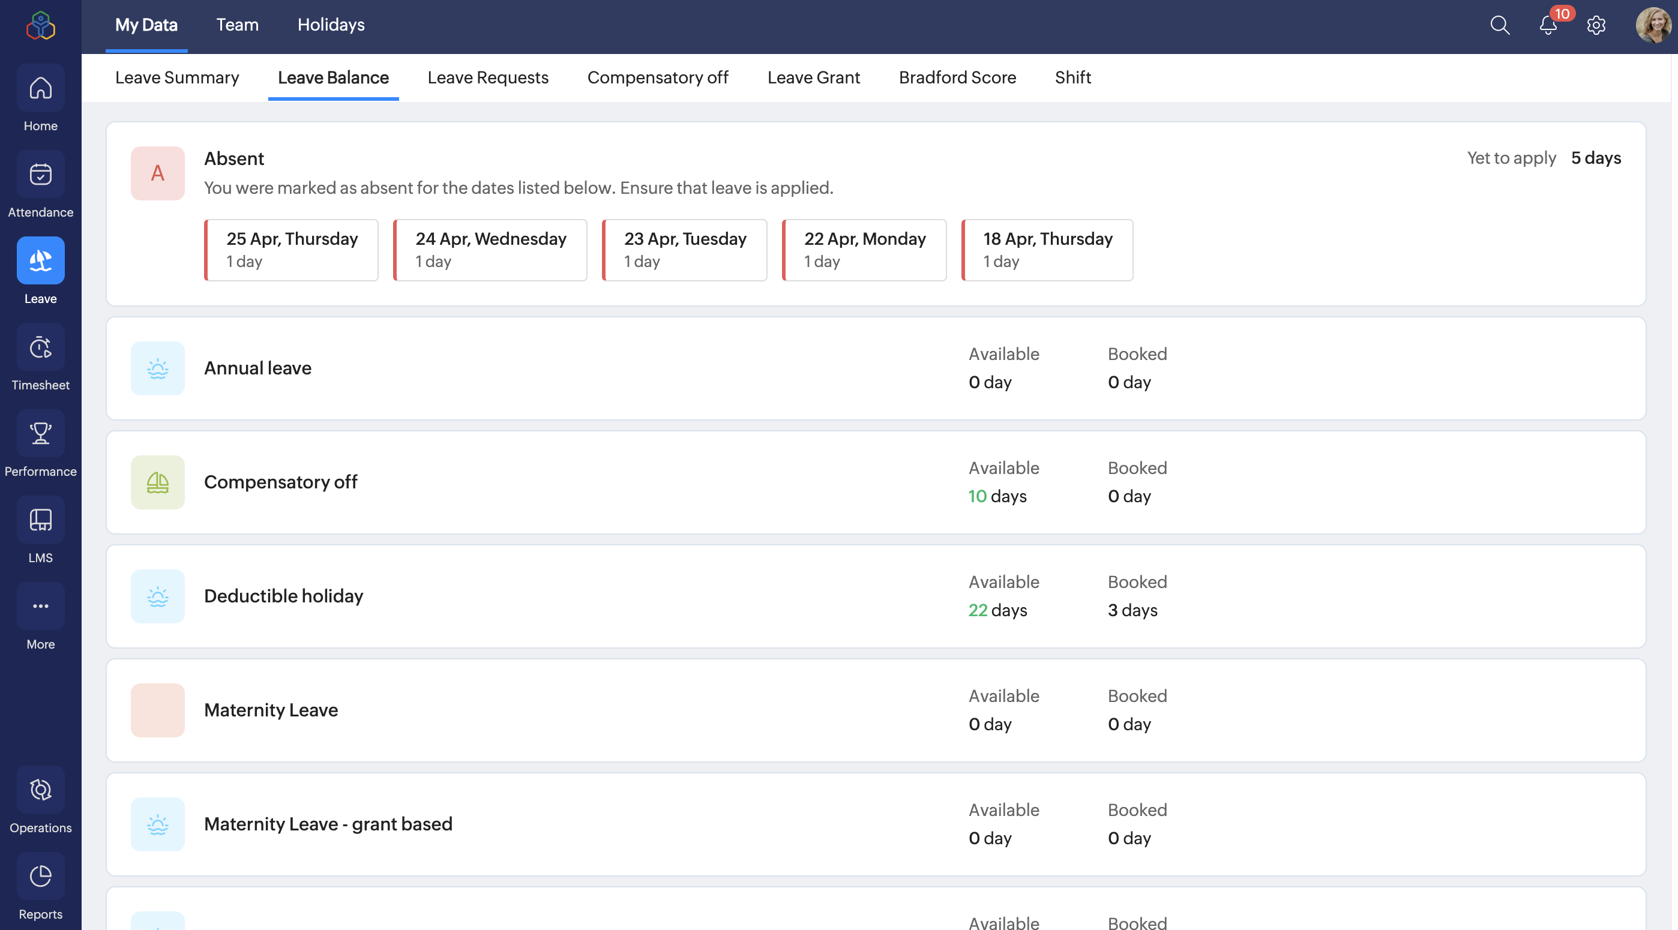Viewport: 1678px width, 930px height.
Task: Open the settings gear icon
Action: click(x=1596, y=25)
